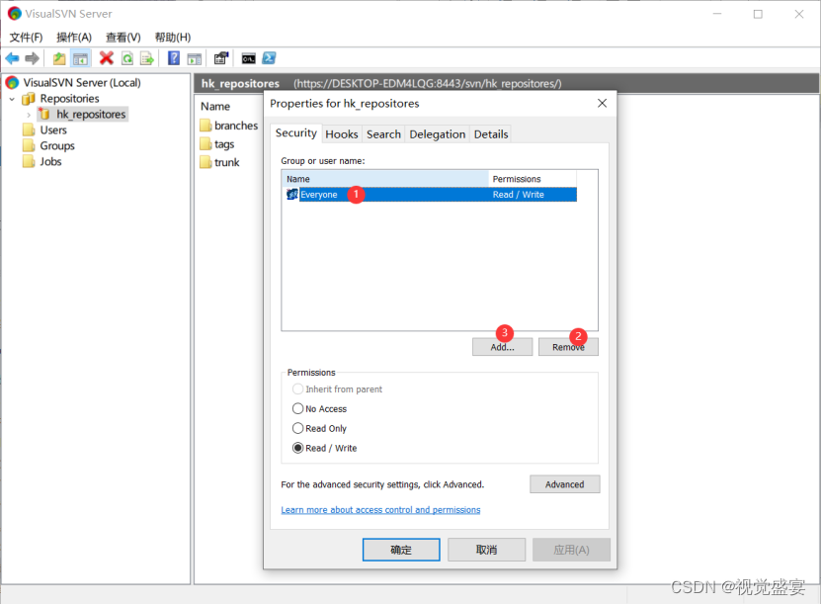Collapse the Repositories tree node

click(12, 99)
